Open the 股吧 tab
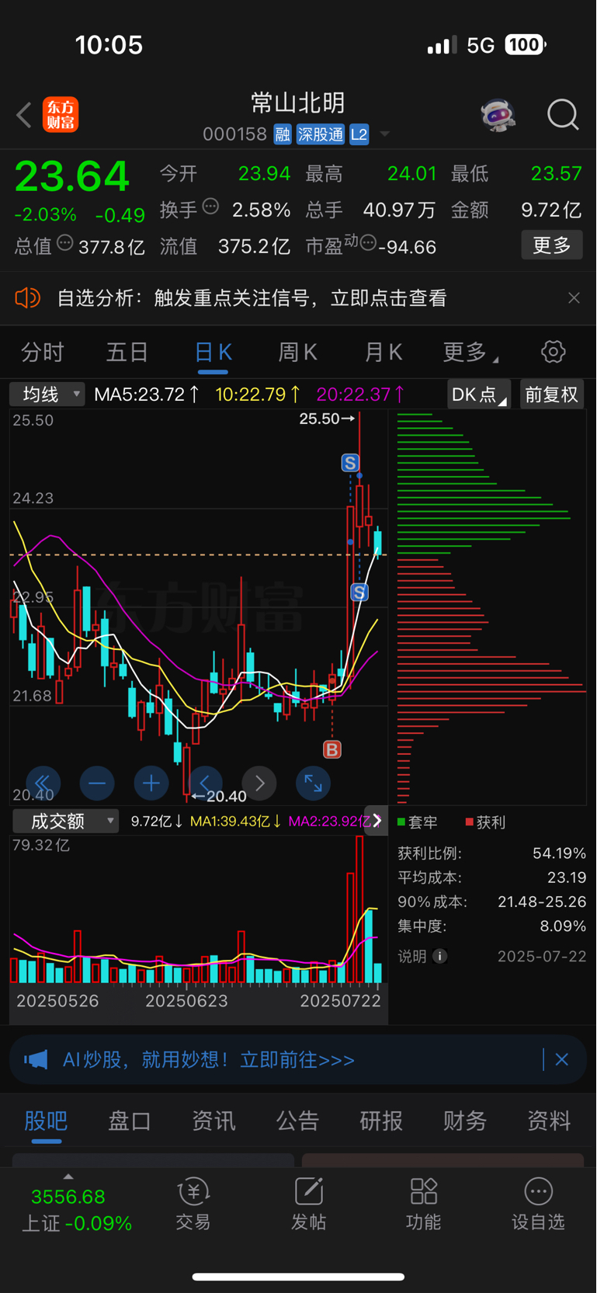This screenshot has height=1293, width=597. [46, 1121]
